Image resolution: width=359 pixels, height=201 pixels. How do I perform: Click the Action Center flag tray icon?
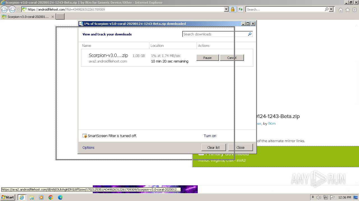[x=332, y=197]
